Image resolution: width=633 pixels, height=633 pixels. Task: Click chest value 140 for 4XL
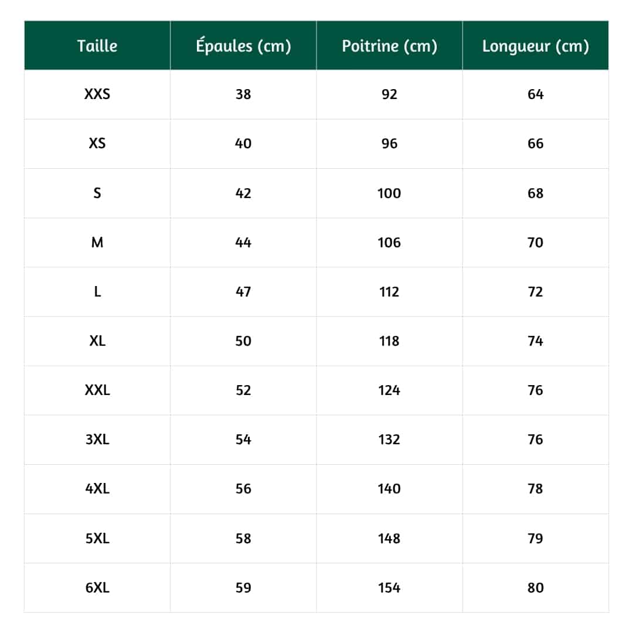(x=389, y=489)
